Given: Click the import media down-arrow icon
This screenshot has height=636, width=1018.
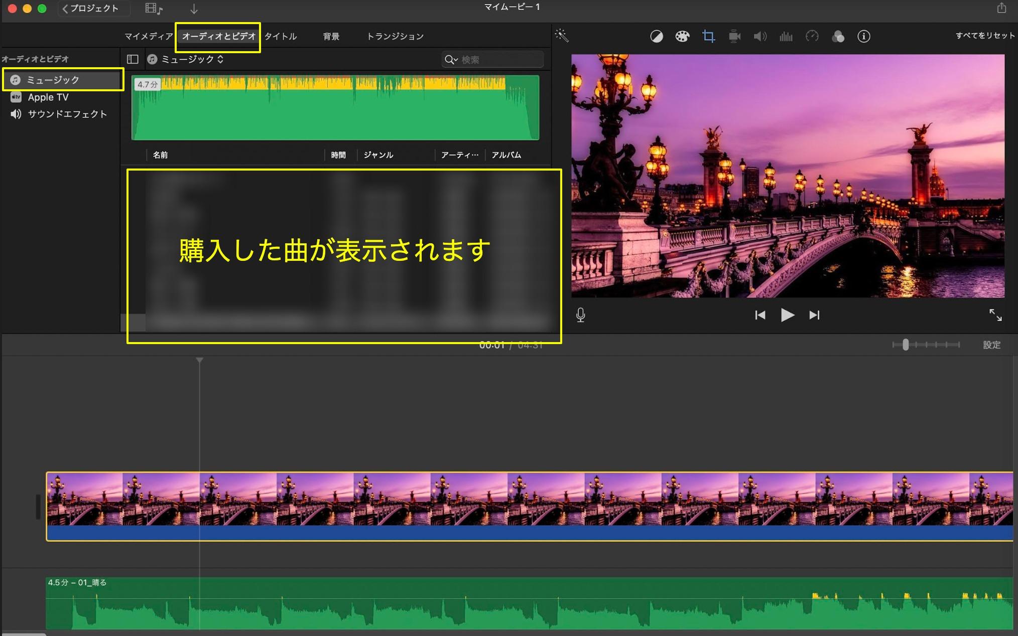Looking at the screenshot, I should tap(194, 9).
